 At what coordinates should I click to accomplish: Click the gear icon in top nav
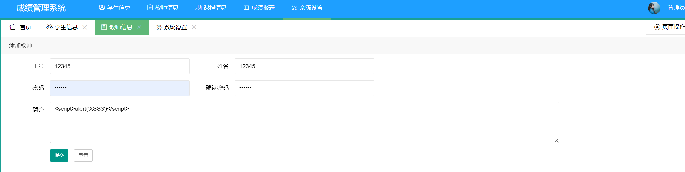[x=294, y=8]
